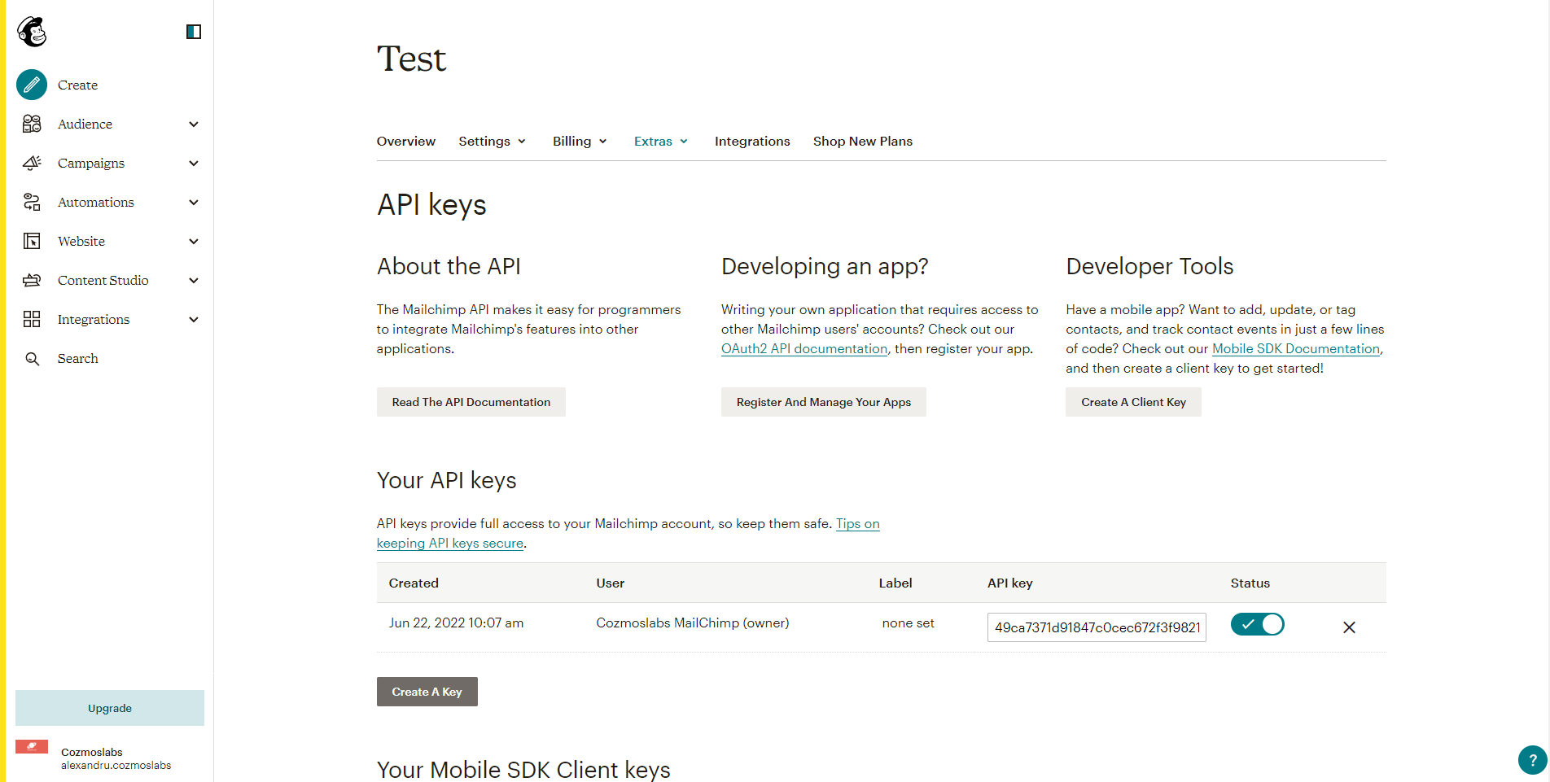Click the Create A Key button

[x=427, y=692]
